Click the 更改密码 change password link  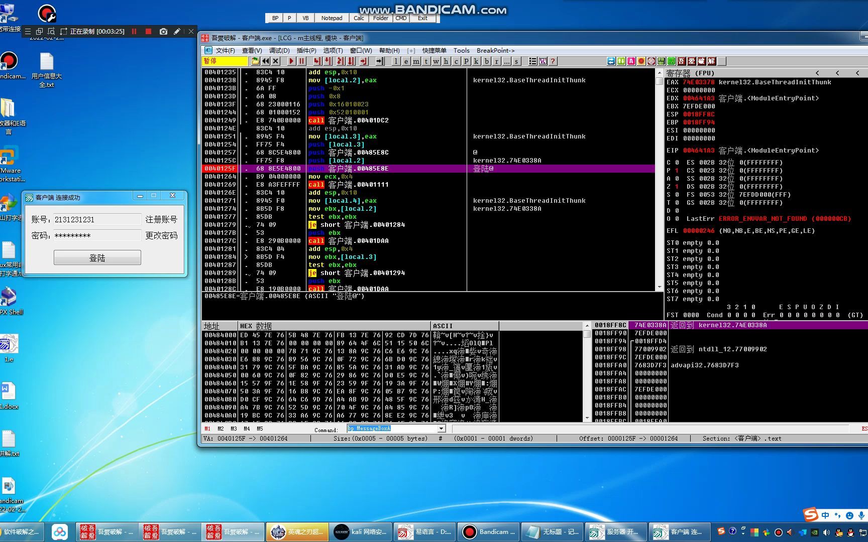pos(161,235)
